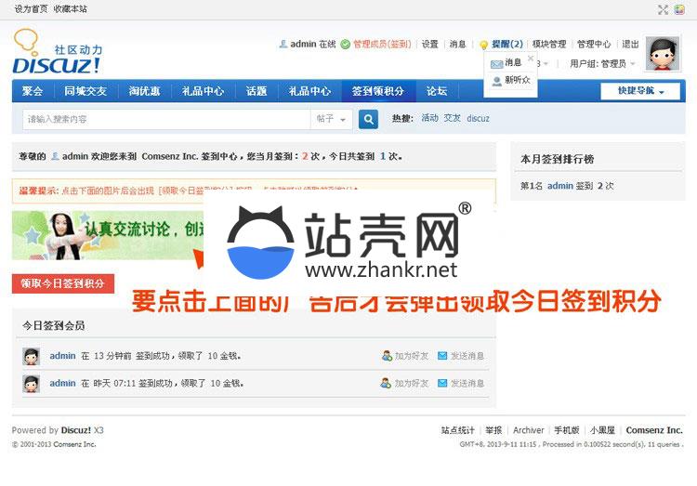
Task: Click the 认真交流讨论 banner image
Action: [108, 235]
